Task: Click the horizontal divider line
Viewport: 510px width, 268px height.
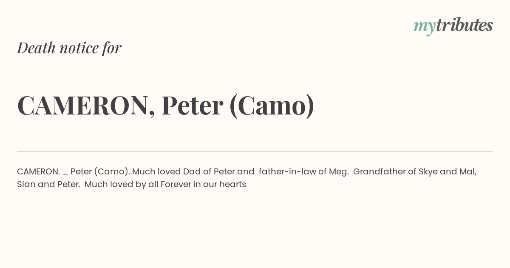Action: pos(255,151)
